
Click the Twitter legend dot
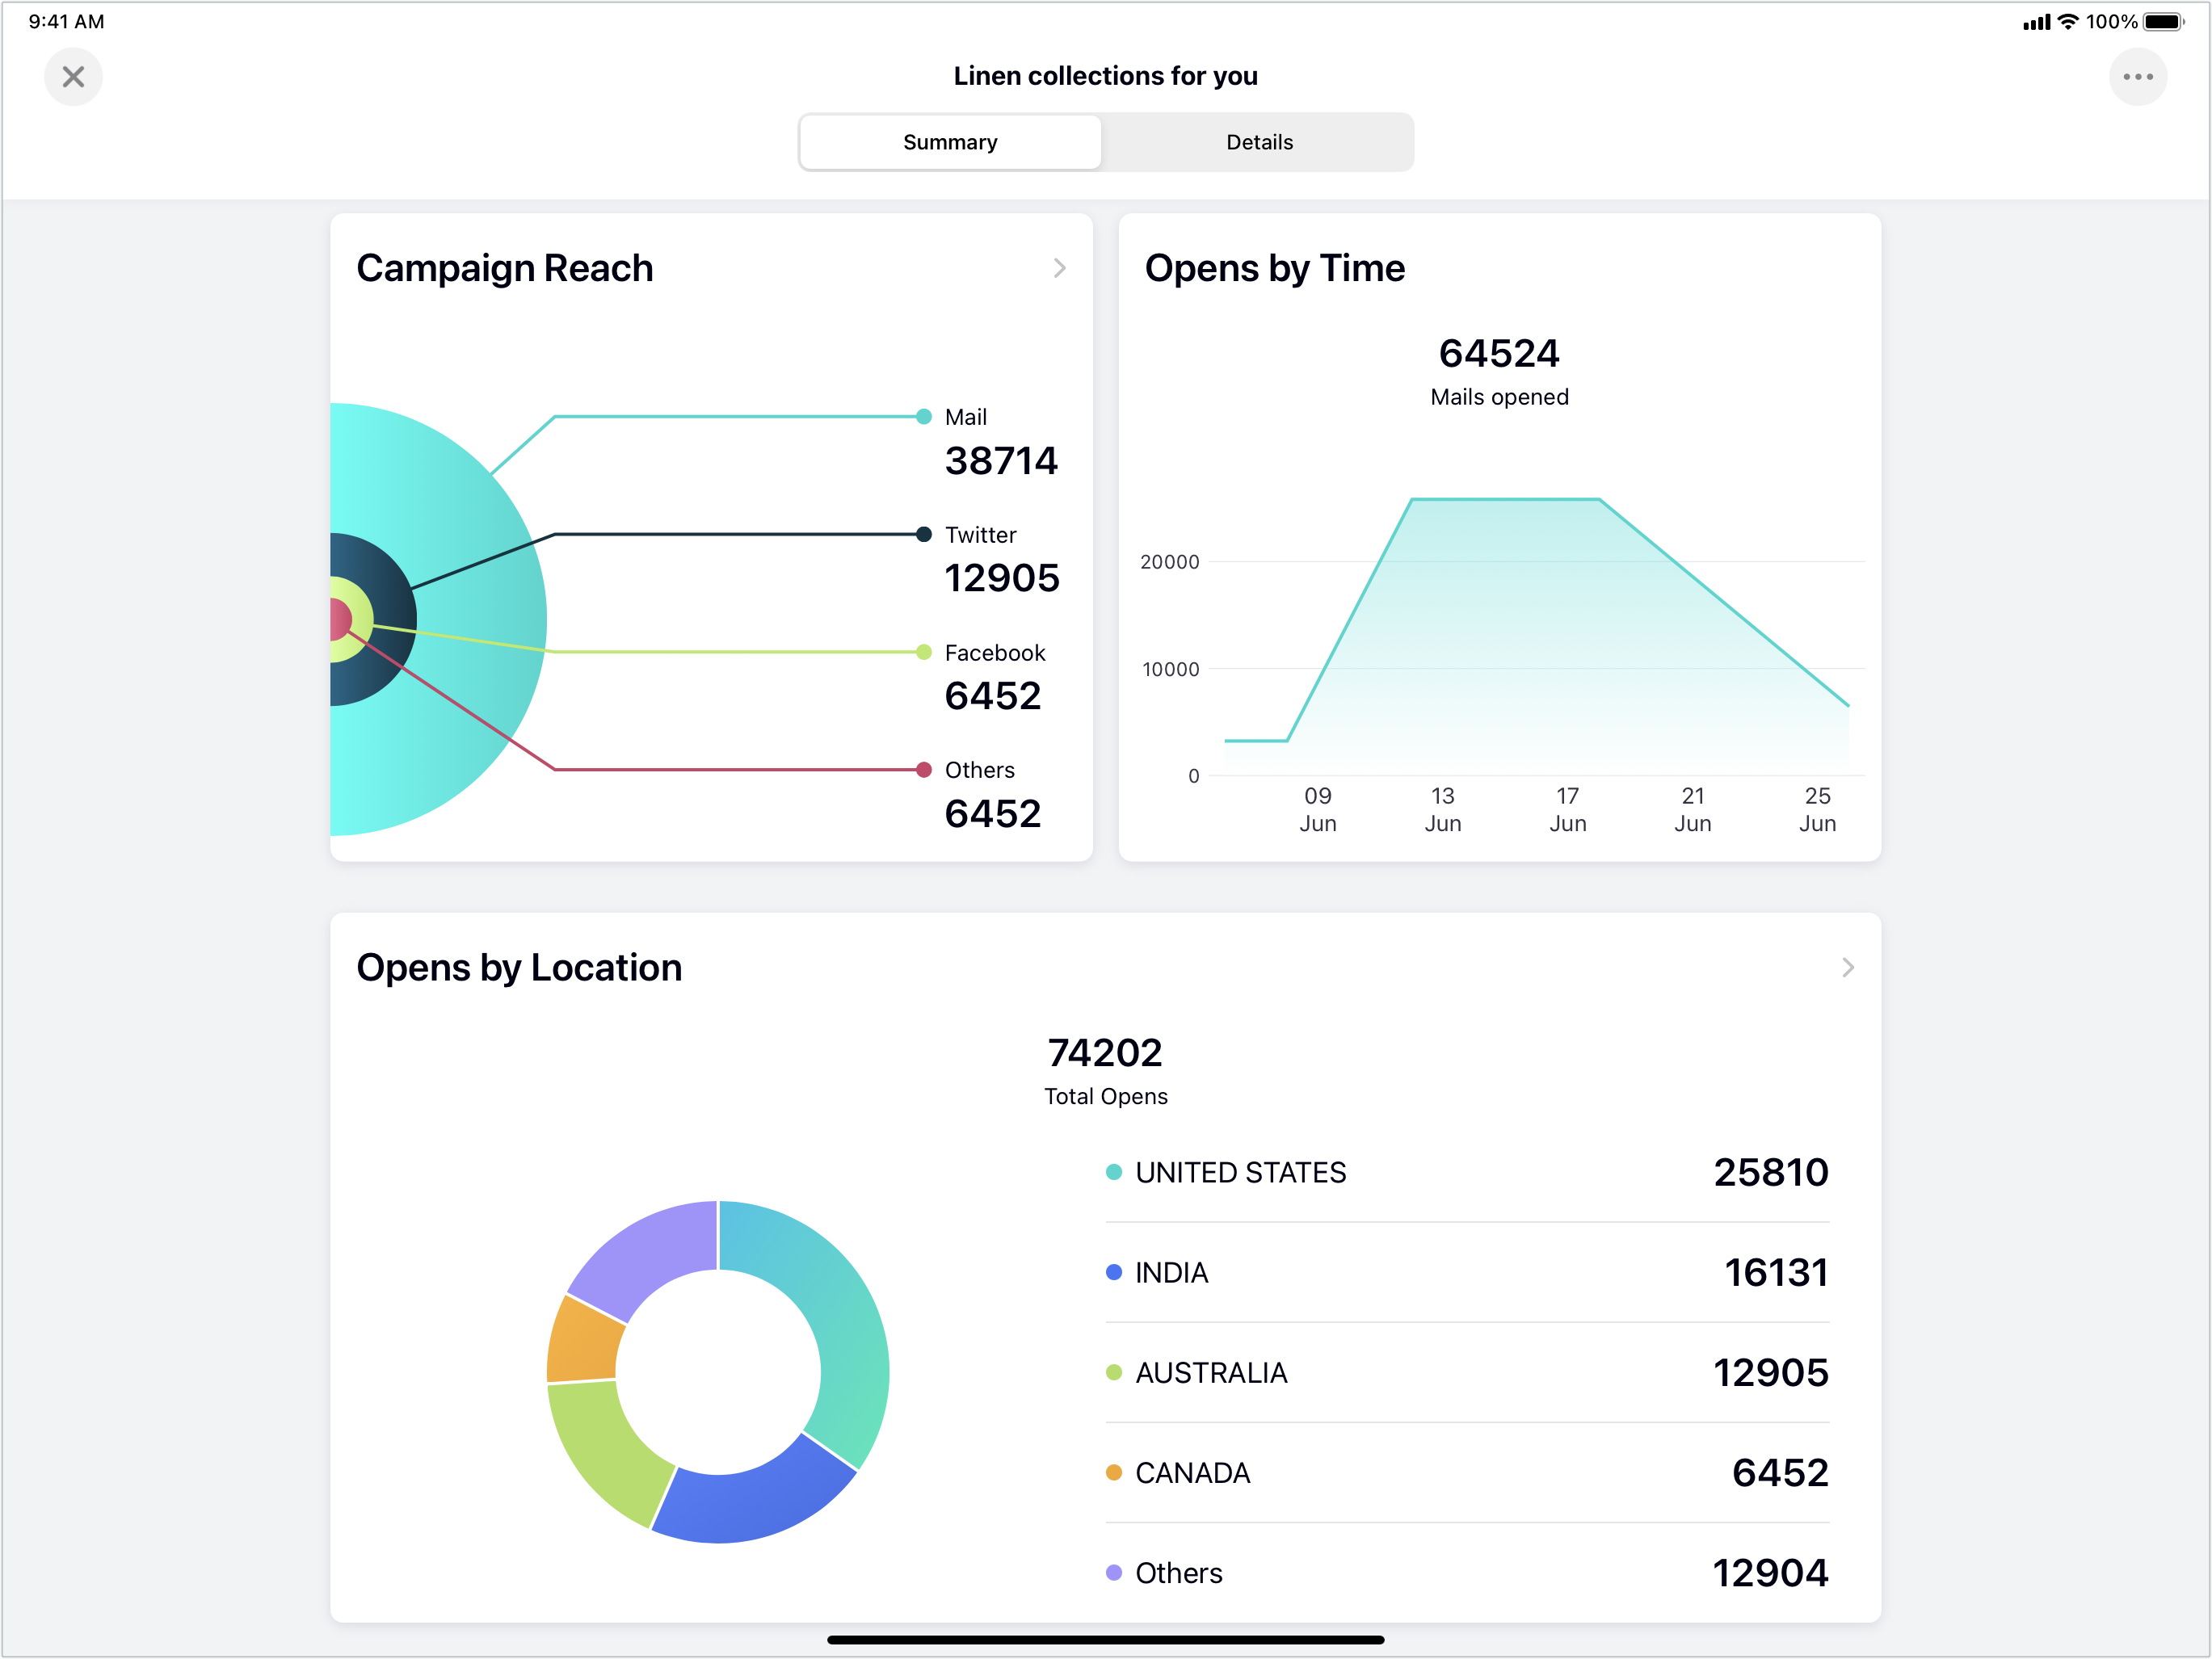click(x=923, y=535)
